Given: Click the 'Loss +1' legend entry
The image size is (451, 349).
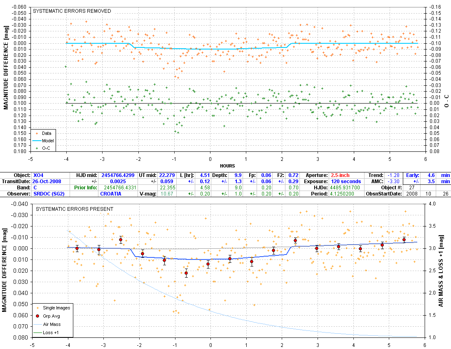Looking at the screenshot, I should 51,332.
